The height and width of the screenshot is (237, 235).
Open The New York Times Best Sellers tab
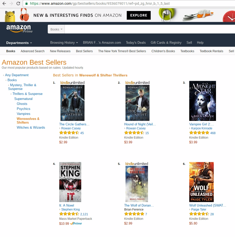coord(122,51)
